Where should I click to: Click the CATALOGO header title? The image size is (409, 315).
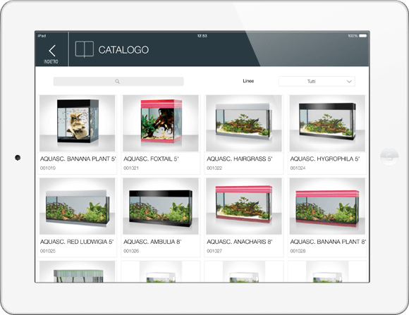(123, 50)
